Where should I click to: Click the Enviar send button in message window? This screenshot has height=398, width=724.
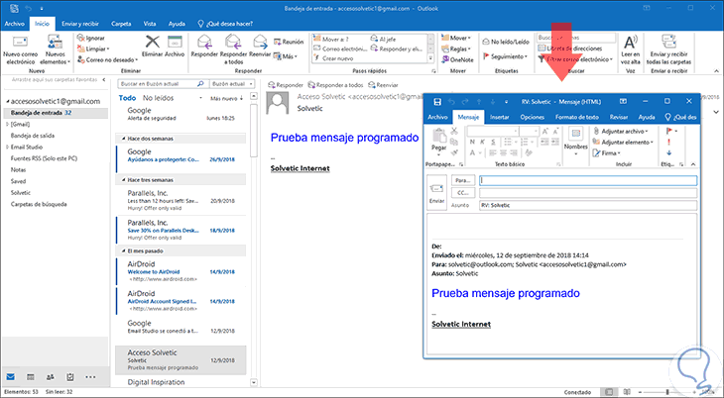(435, 191)
